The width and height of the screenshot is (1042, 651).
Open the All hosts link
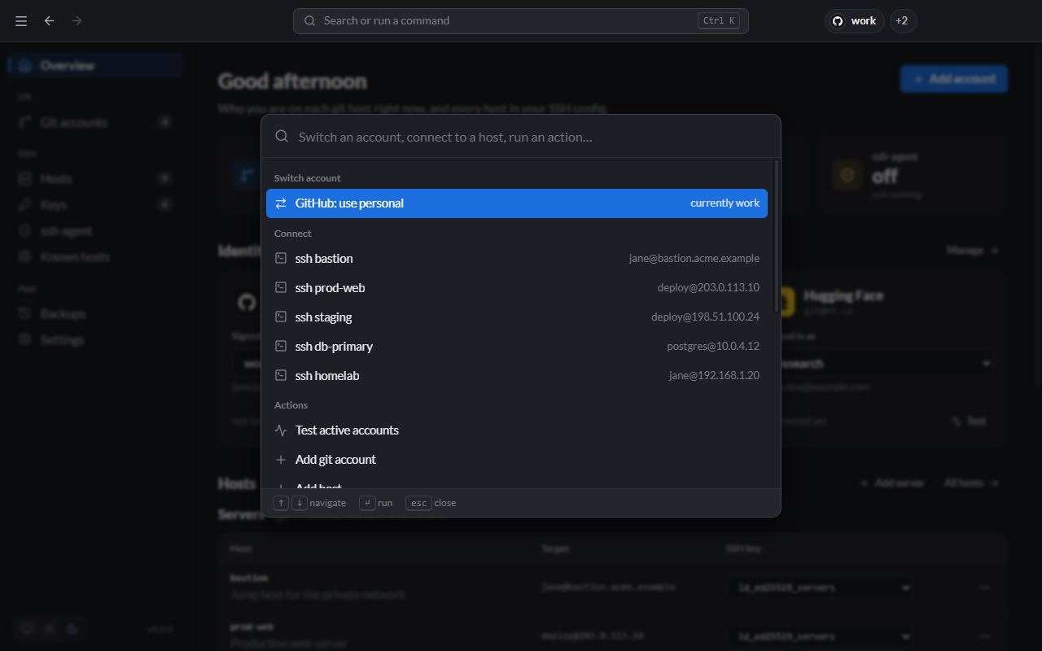pos(971,483)
